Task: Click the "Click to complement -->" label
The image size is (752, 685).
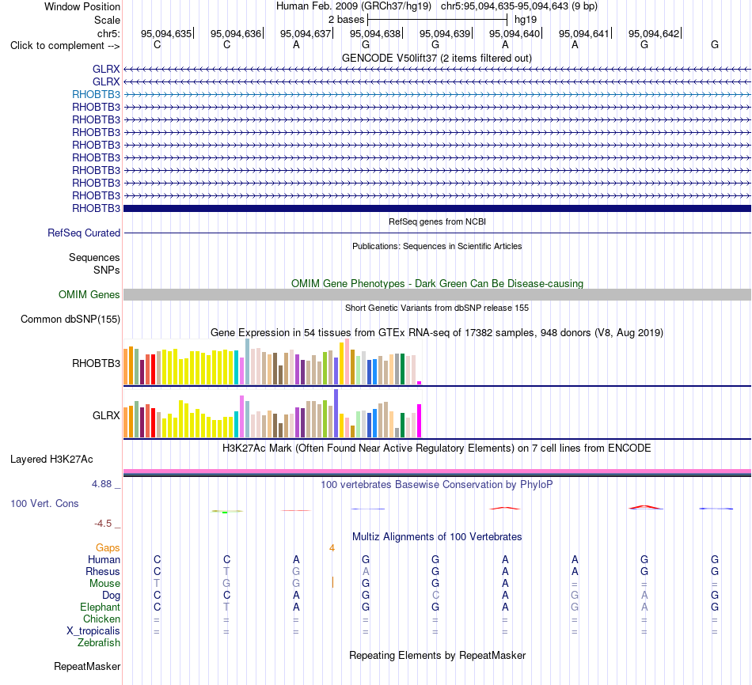Action: pyautogui.click(x=65, y=46)
